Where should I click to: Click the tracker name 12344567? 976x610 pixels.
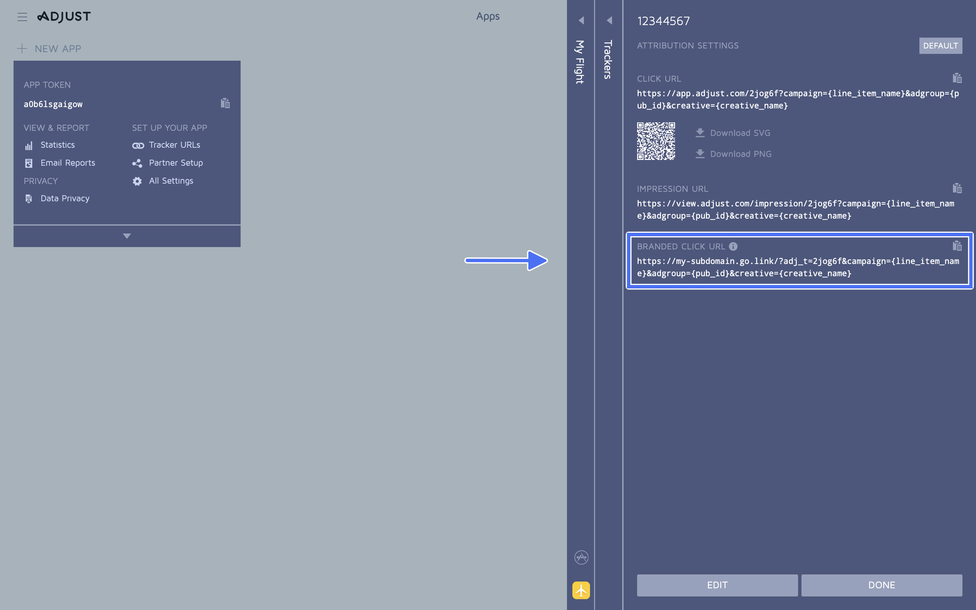point(664,21)
